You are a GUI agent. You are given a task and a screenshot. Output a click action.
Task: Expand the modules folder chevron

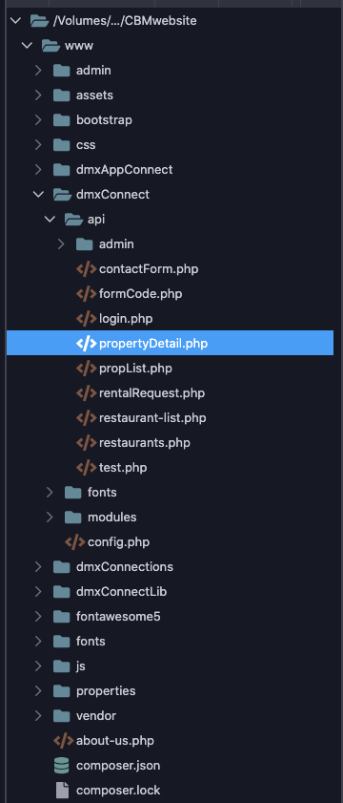[50, 518]
